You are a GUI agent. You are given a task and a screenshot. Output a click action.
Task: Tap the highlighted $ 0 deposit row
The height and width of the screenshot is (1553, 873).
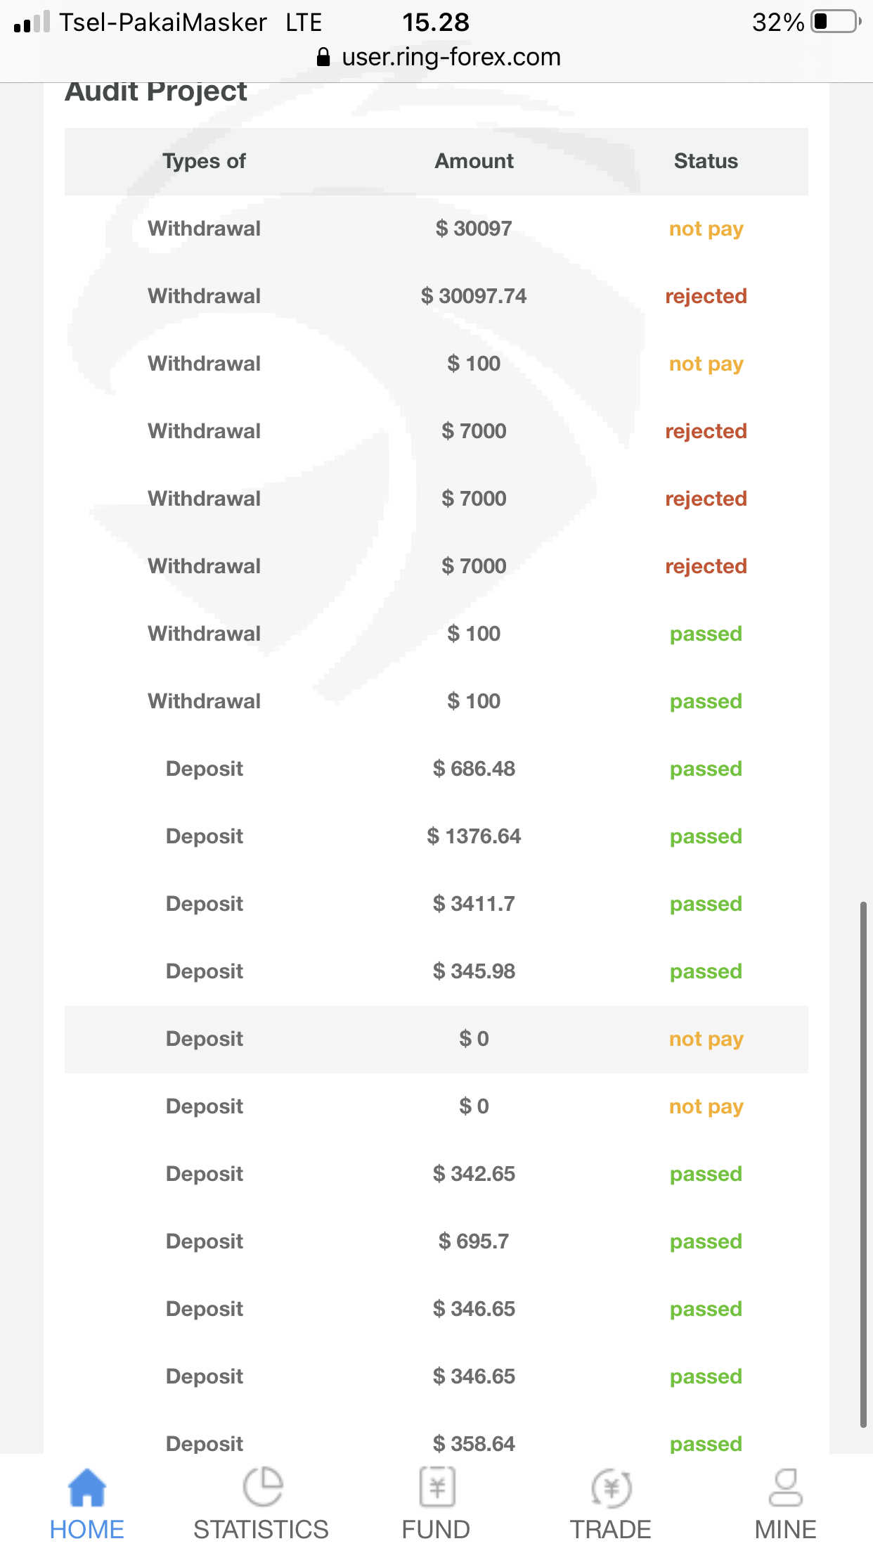(436, 1039)
